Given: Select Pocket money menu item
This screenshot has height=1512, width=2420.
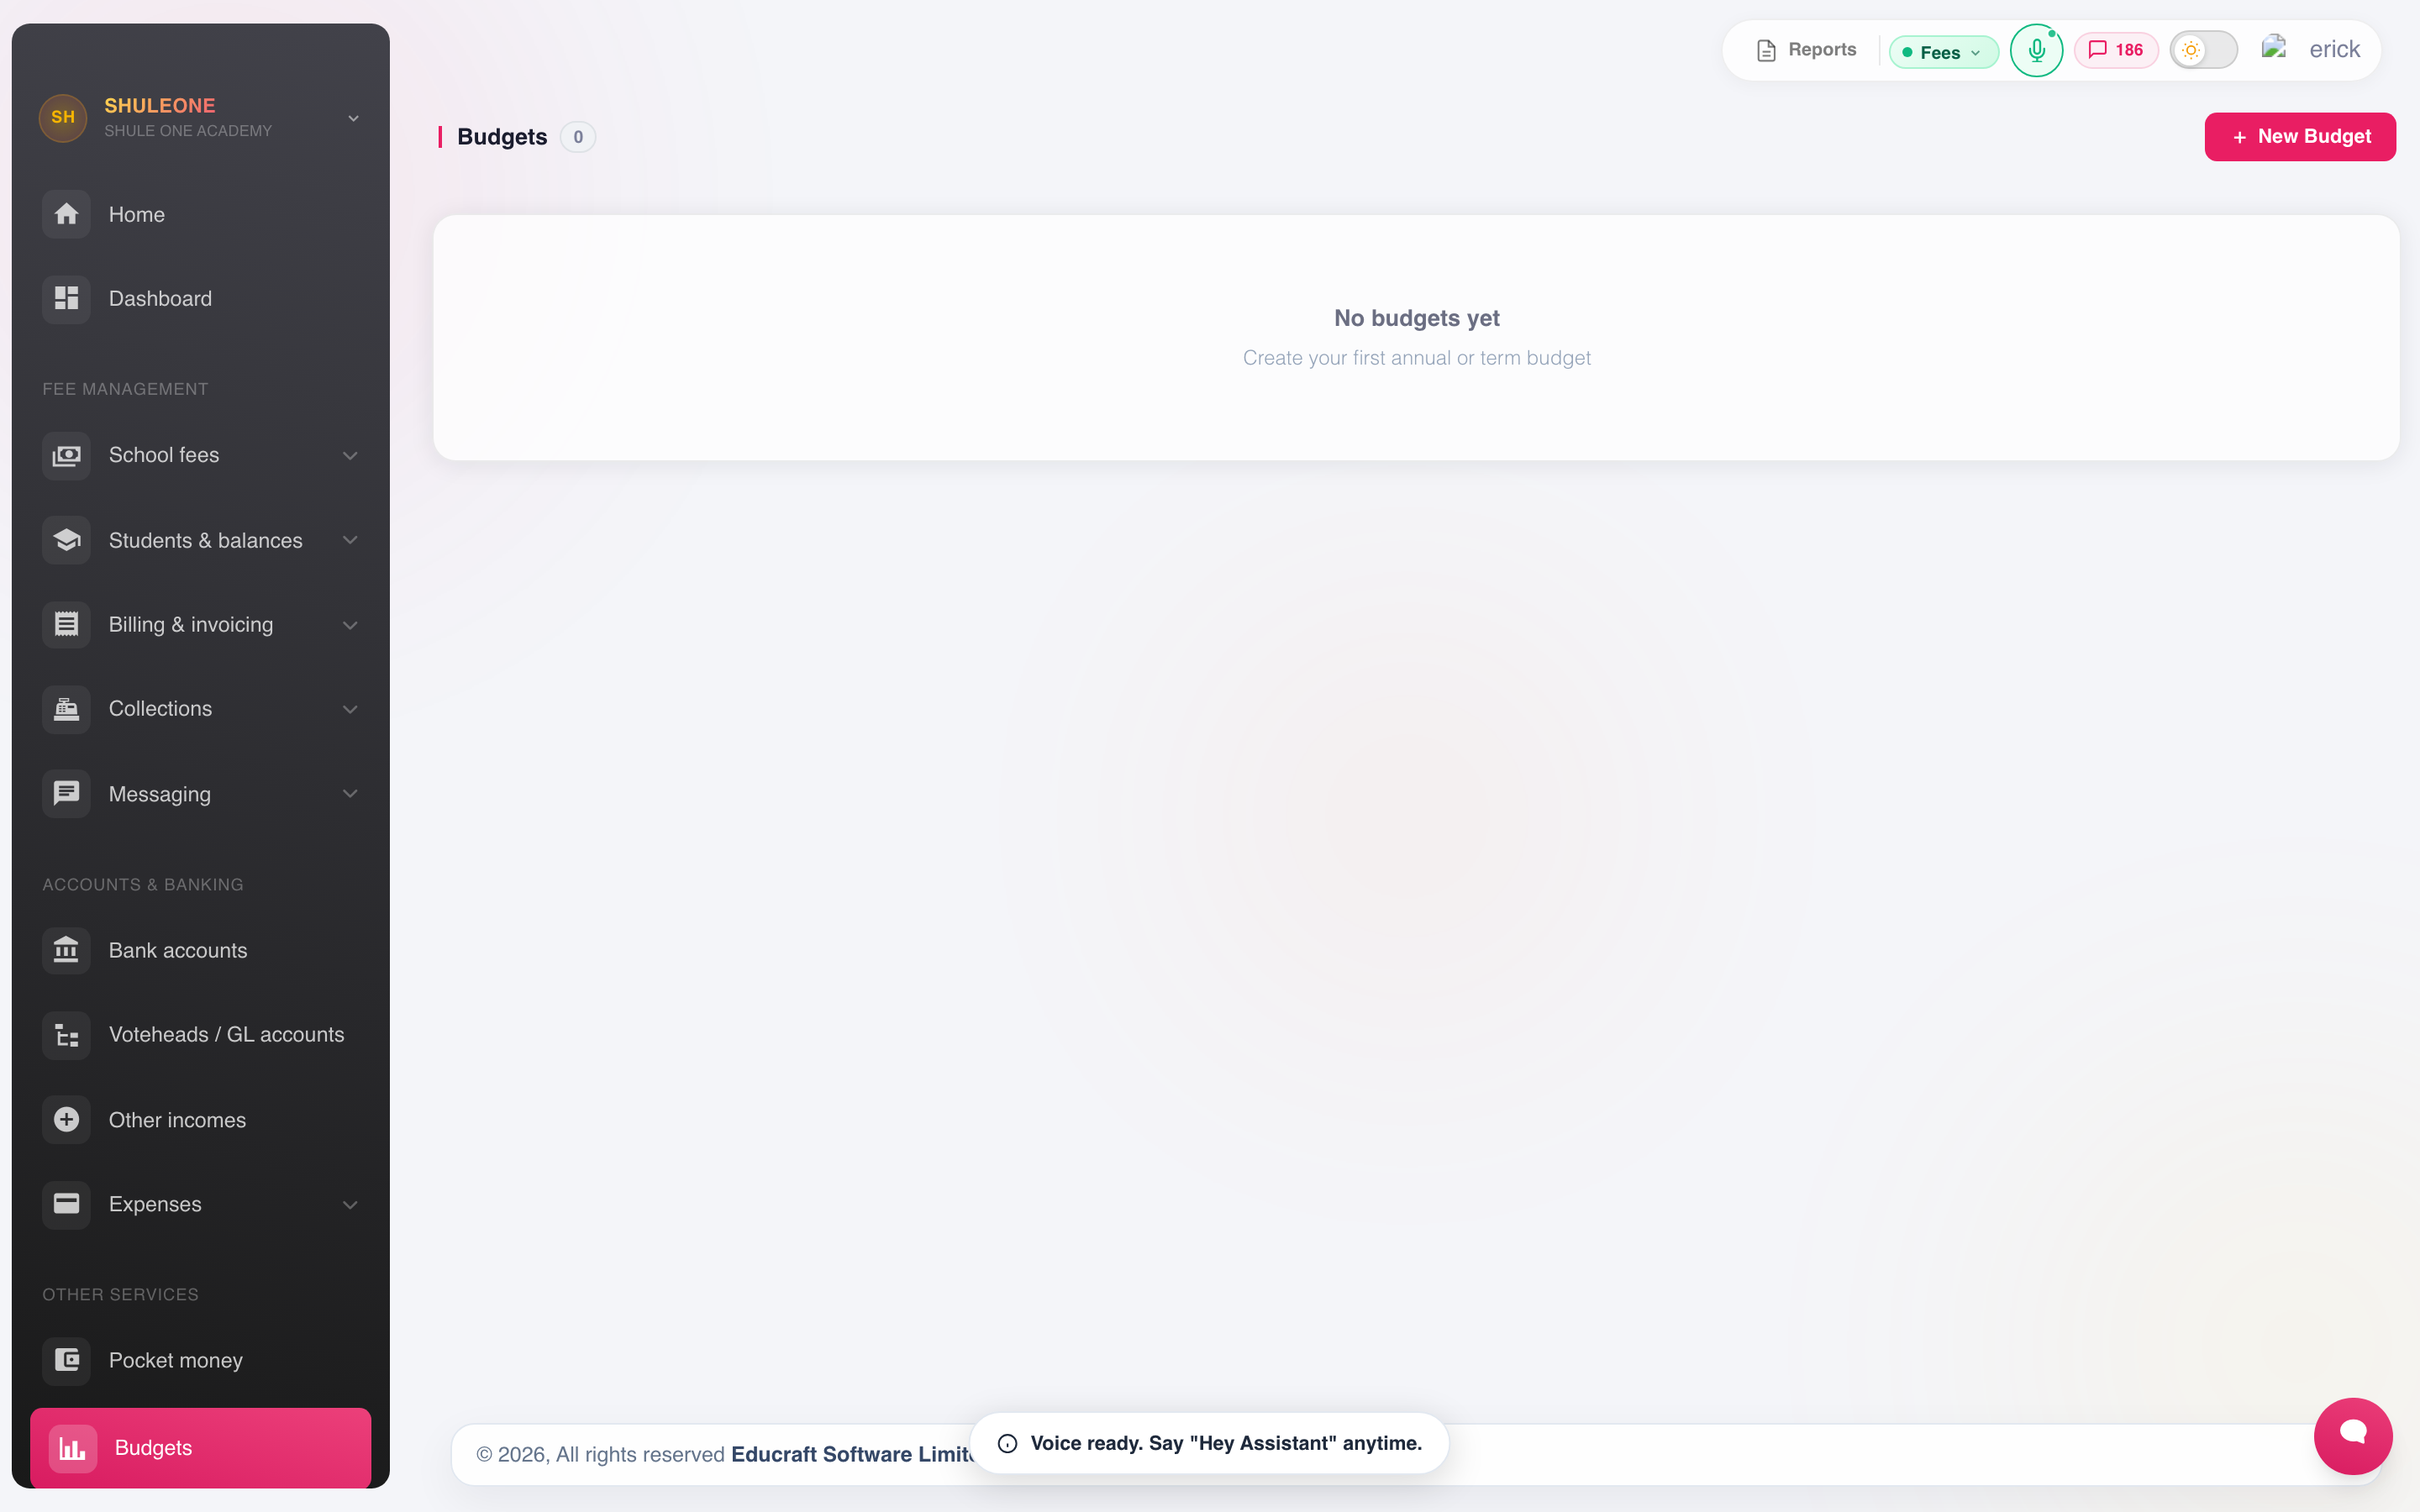Looking at the screenshot, I should 200,1360.
